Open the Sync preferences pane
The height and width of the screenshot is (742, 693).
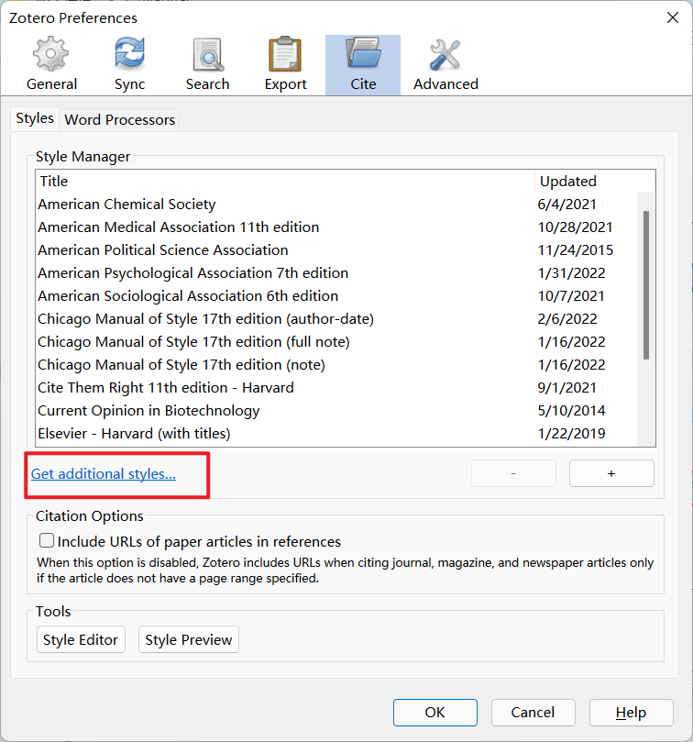click(129, 64)
